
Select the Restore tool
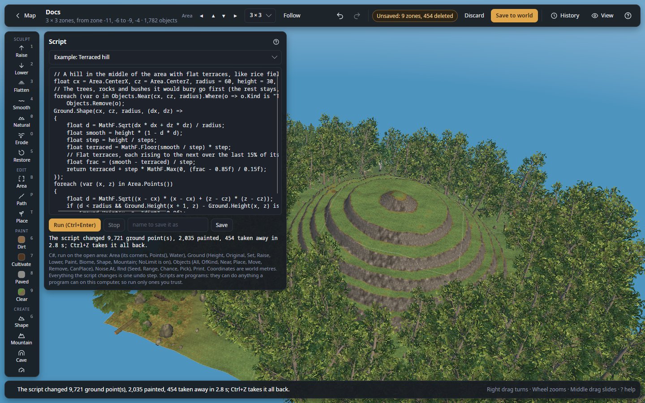pyautogui.click(x=21, y=156)
